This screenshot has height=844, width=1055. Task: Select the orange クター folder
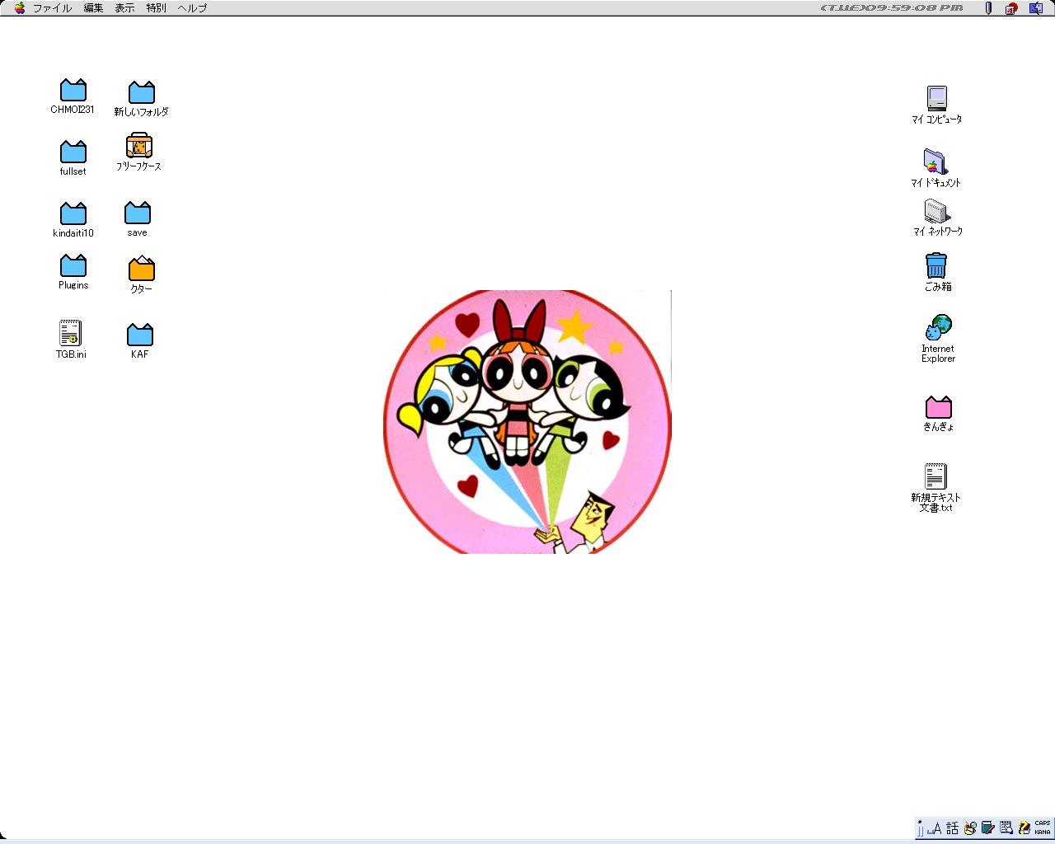pyautogui.click(x=141, y=274)
